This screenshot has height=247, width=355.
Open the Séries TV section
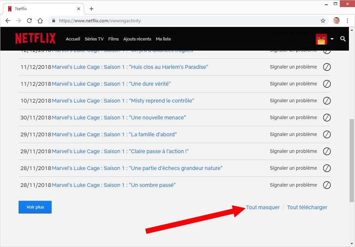(94, 39)
